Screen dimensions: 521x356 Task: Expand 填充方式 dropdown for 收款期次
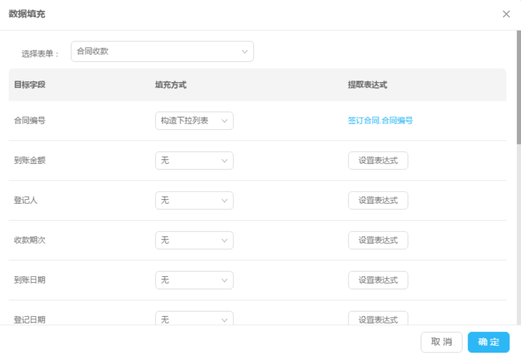194,240
